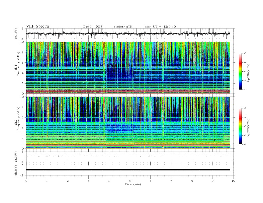Image resolution: width=263 pixels, height=203 pixels.
Task: Click the '4' minute tick on time axis
Action: 109,181
